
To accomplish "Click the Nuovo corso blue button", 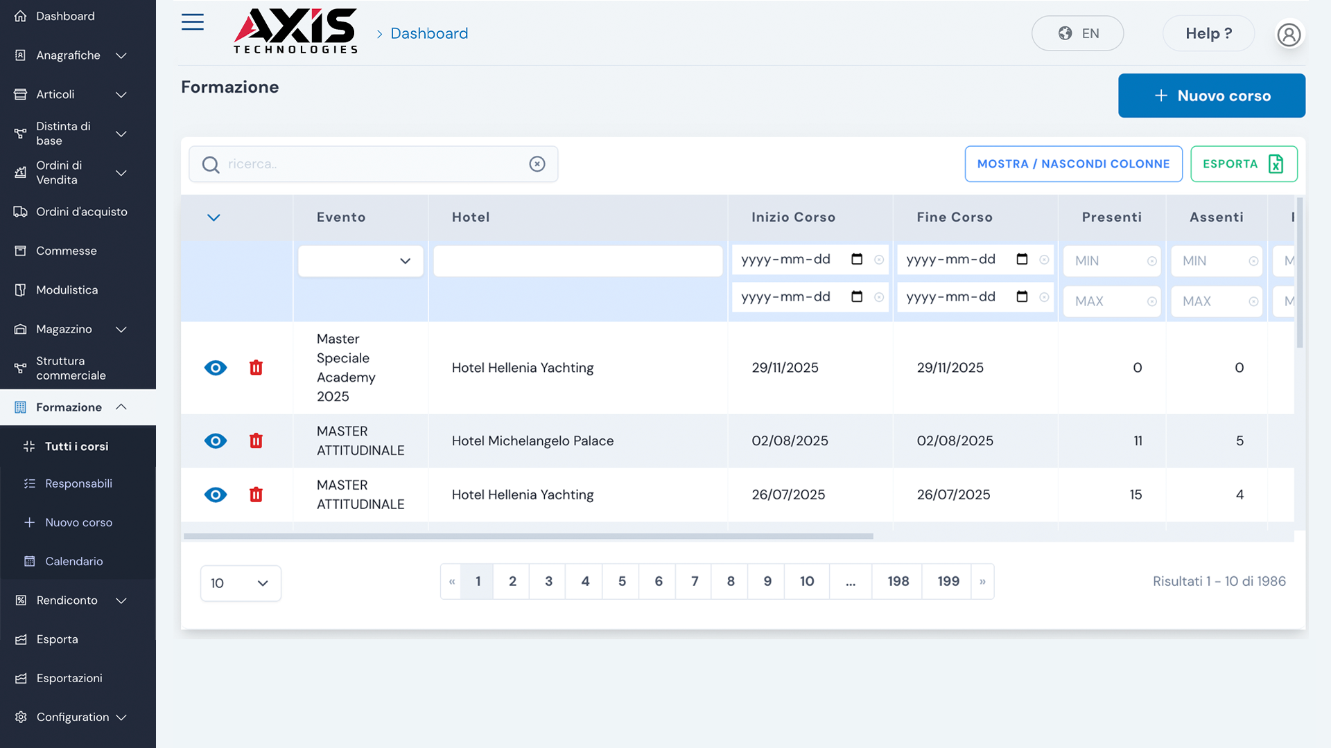I will (1211, 96).
